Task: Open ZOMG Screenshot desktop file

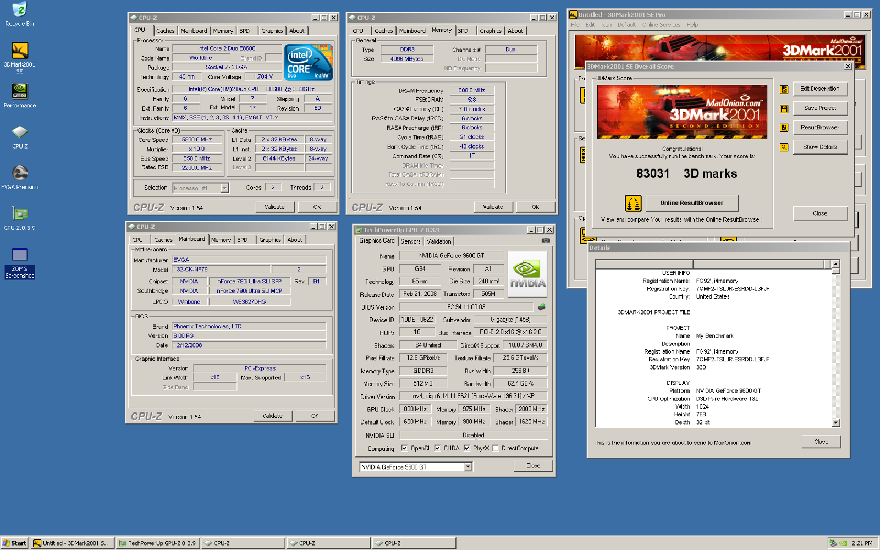Action: (x=19, y=263)
